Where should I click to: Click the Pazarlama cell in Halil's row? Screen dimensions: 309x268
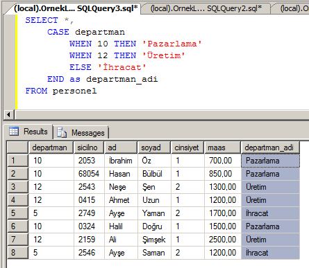click(270, 226)
